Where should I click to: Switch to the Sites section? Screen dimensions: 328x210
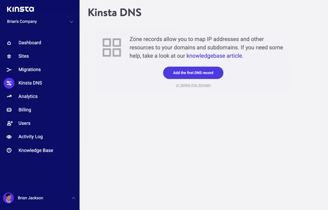click(x=23, y=56)
